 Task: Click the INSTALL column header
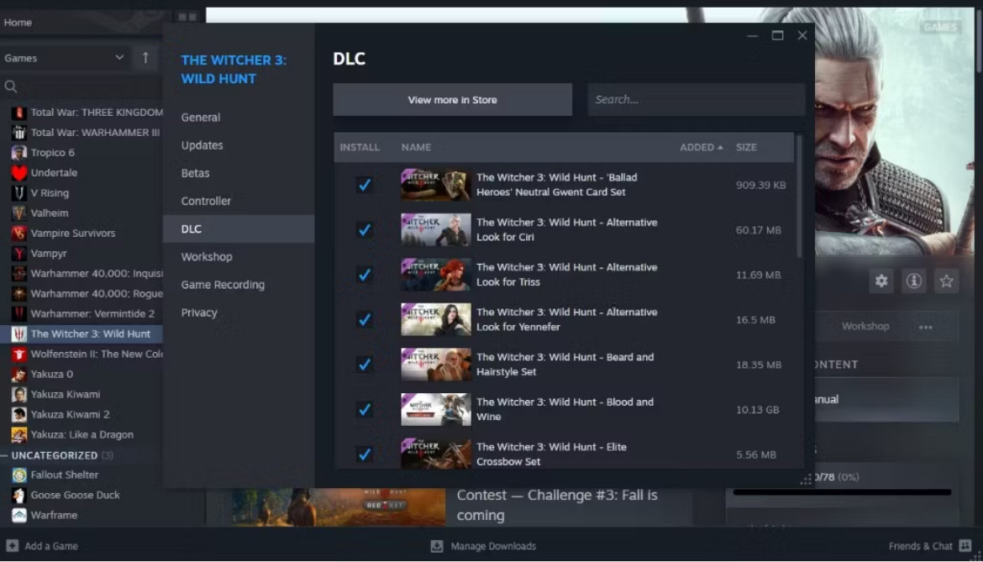coord(360,147)
